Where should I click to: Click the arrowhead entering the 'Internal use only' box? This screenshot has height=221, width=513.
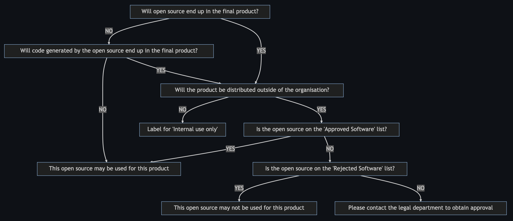[183, 122]
